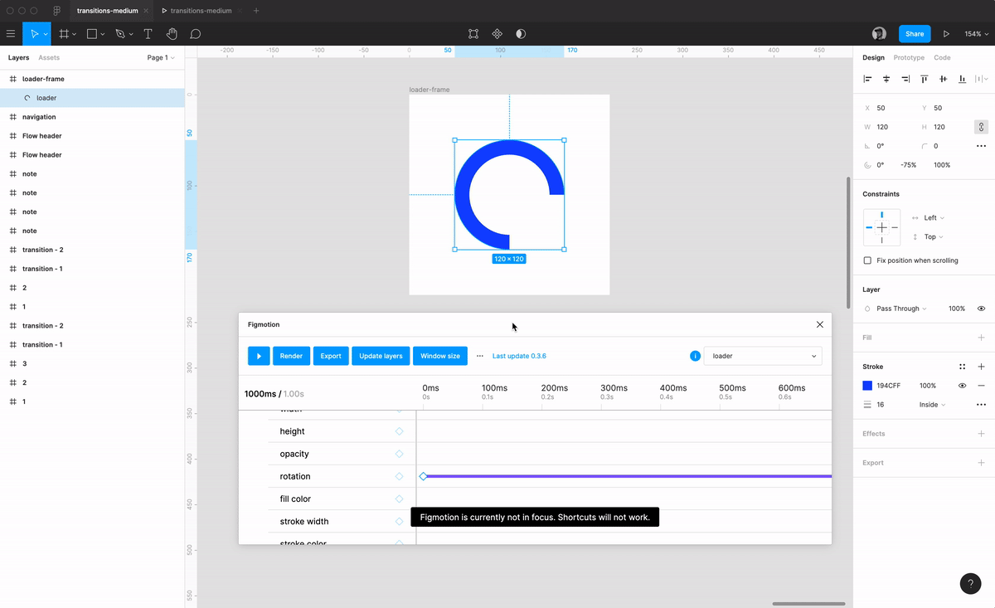
Task: Add a fill with plus icon
Action: tap(981, 338)
